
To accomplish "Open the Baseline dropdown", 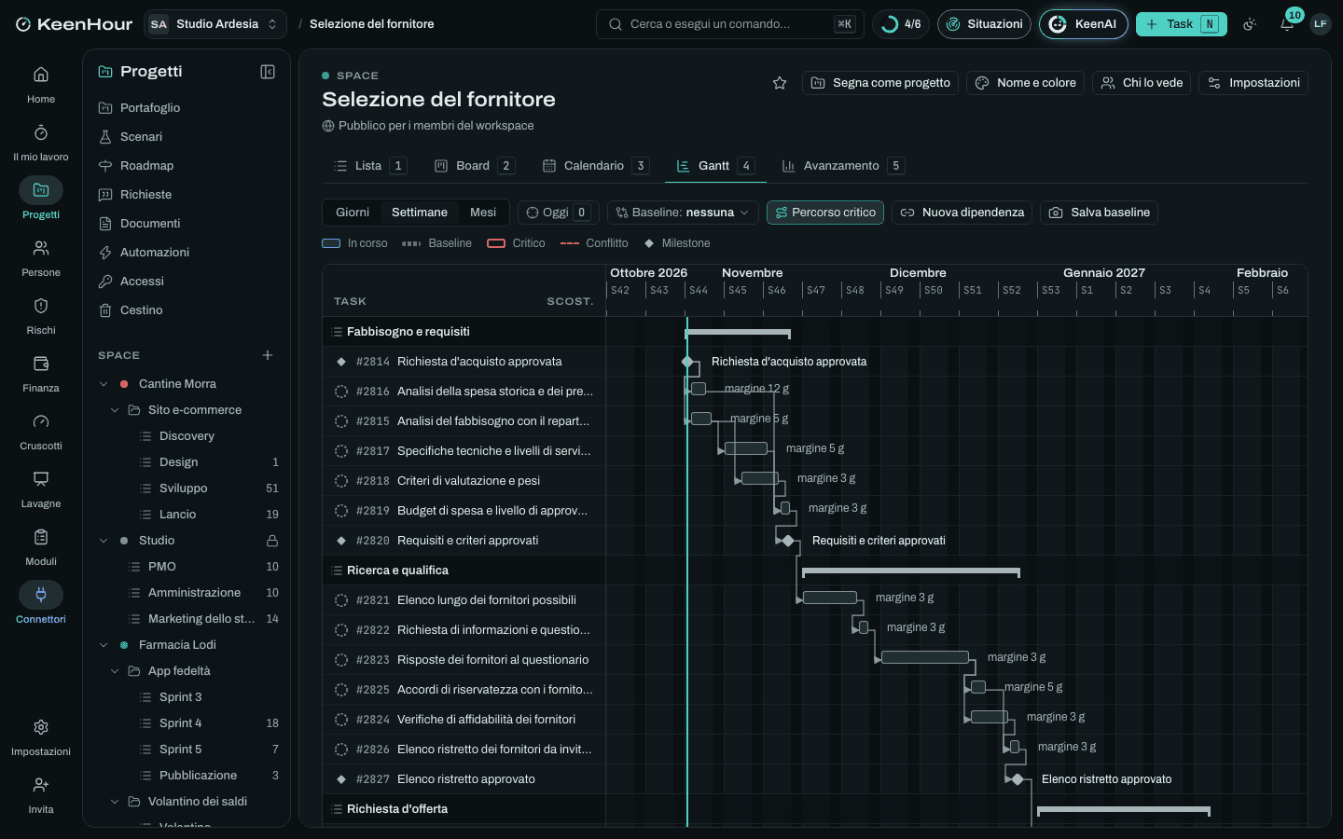I will [683, 213].
